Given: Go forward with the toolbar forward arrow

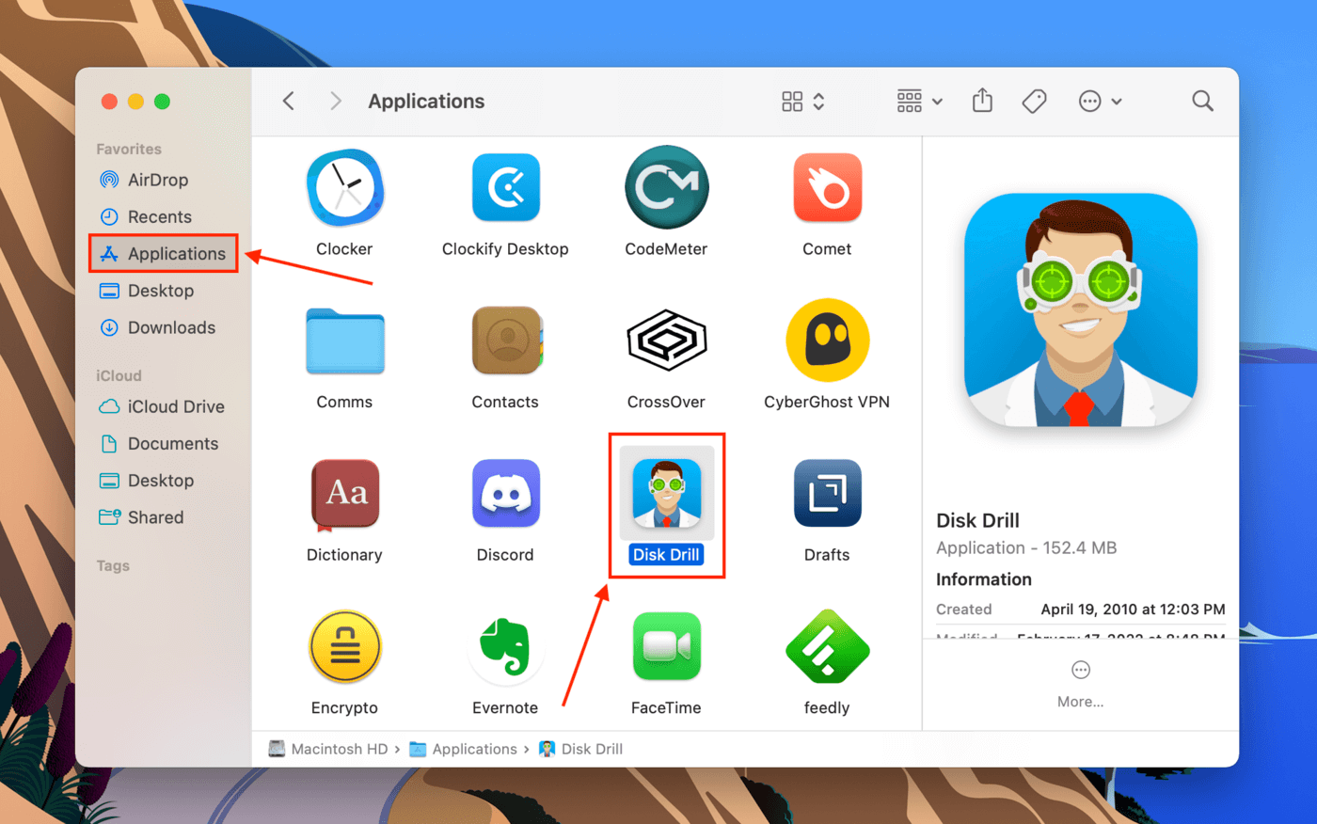Looking at the screenshot, I should click(x=335, y=101).
